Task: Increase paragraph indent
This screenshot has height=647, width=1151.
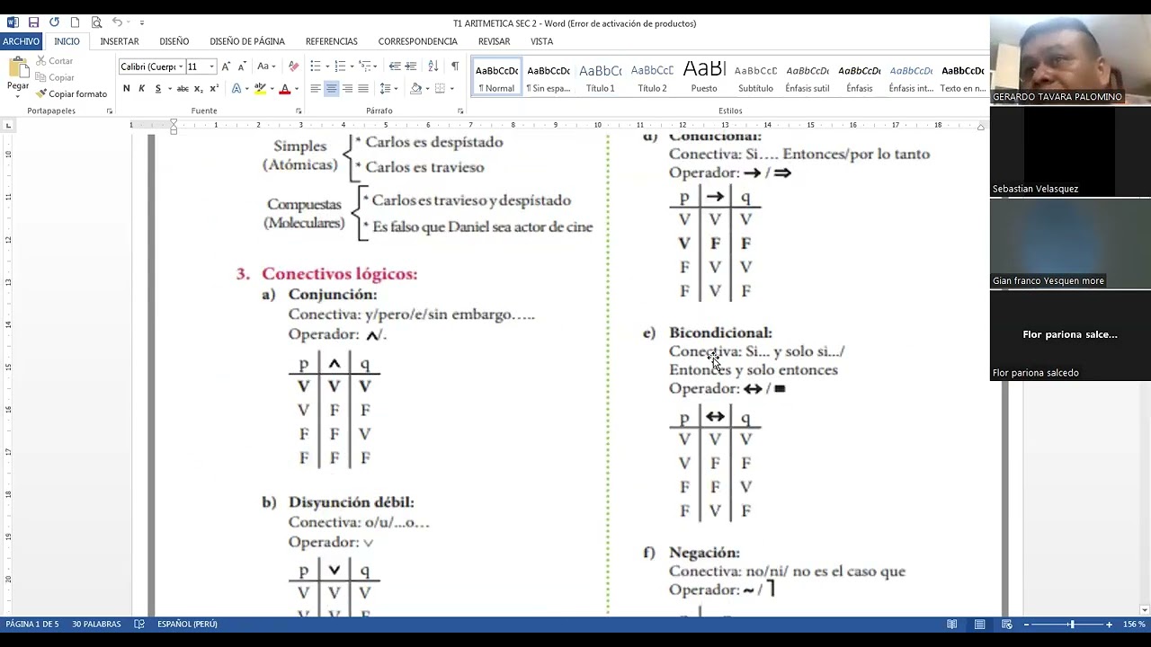Action: [410, 66]
